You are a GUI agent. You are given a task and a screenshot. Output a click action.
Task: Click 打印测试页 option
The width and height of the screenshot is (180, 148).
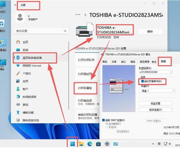tap(87, 74)
